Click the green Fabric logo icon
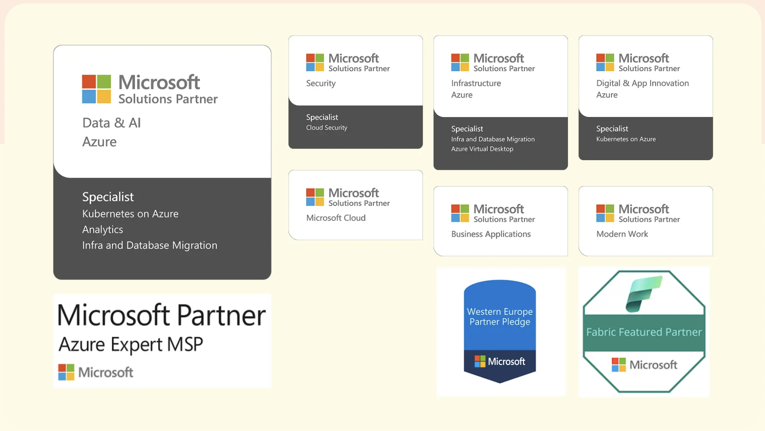765x431 pixels. (643, 294)
